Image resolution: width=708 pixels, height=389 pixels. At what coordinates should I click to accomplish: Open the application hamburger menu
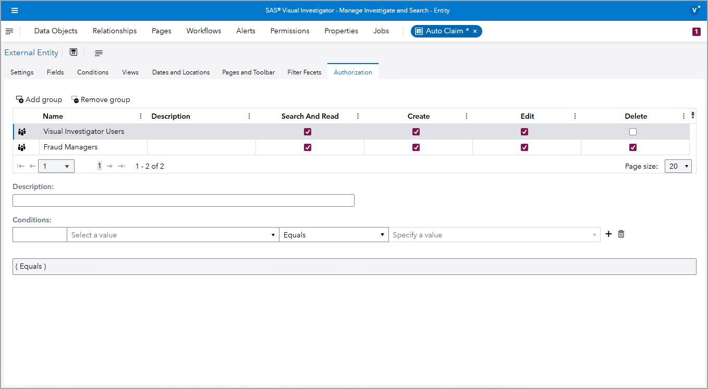(15, 10)
